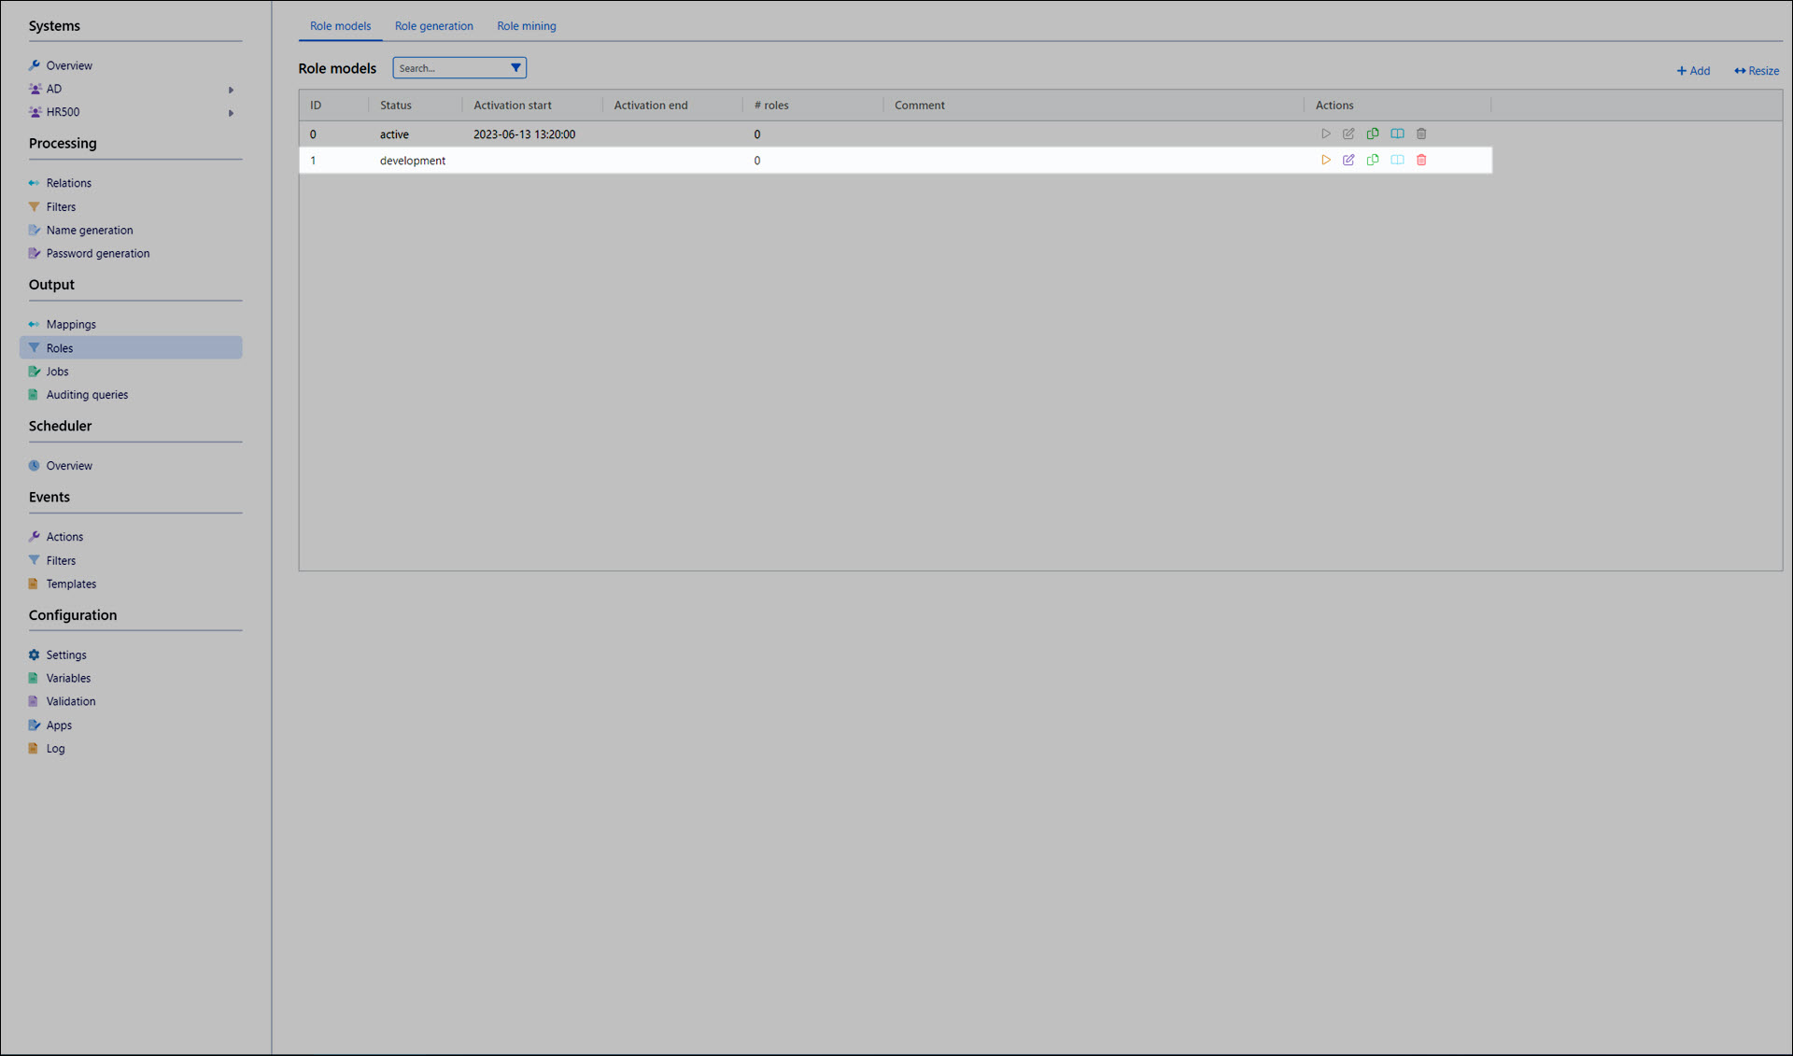The image size is (1793, 1056).
Task: Click the Resize button
Action: 1757,71
